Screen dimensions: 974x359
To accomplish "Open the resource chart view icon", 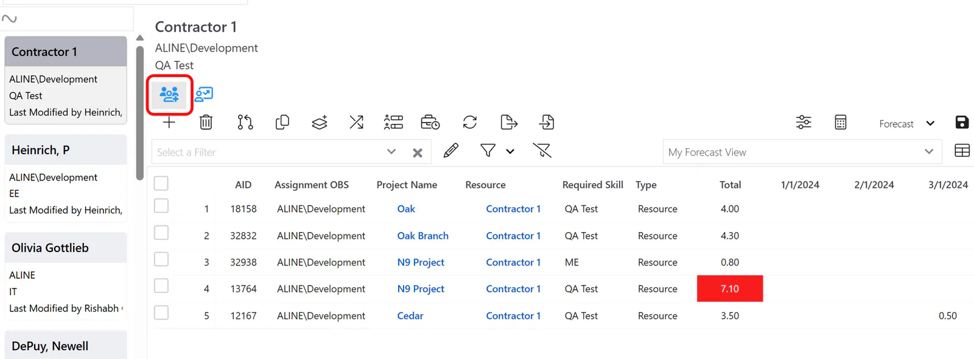I will click(x=204, y=94).
